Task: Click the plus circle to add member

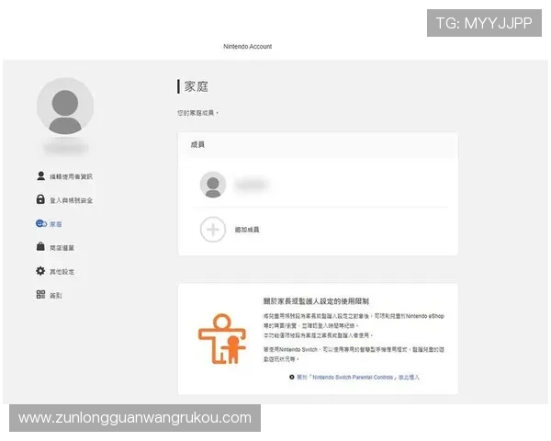Action: pyautogui.click(x=213, y=230)
